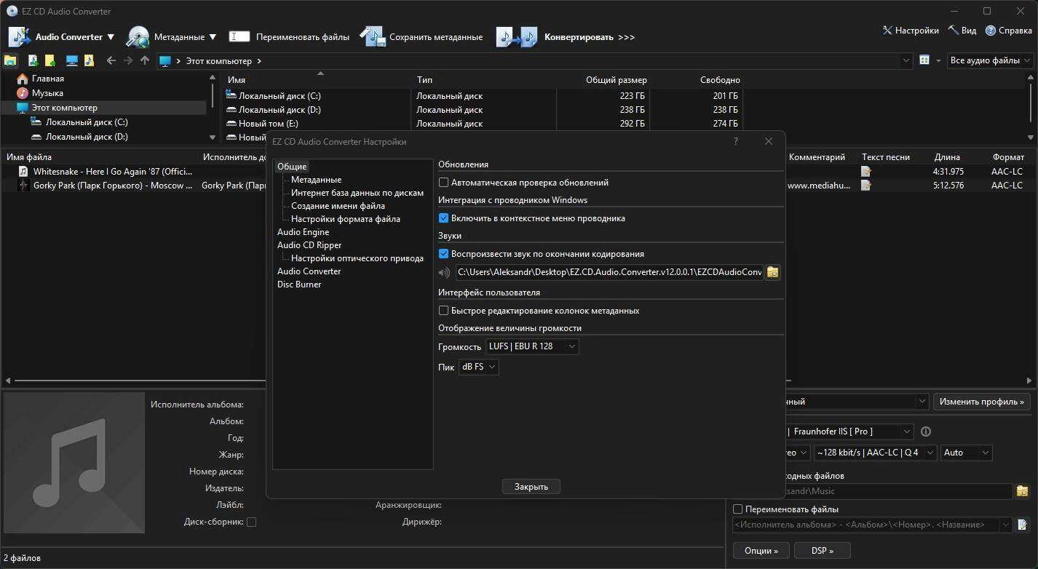Click the yellow music note shortcut icon
This screenshot has height=569, width=1038.
89,60
